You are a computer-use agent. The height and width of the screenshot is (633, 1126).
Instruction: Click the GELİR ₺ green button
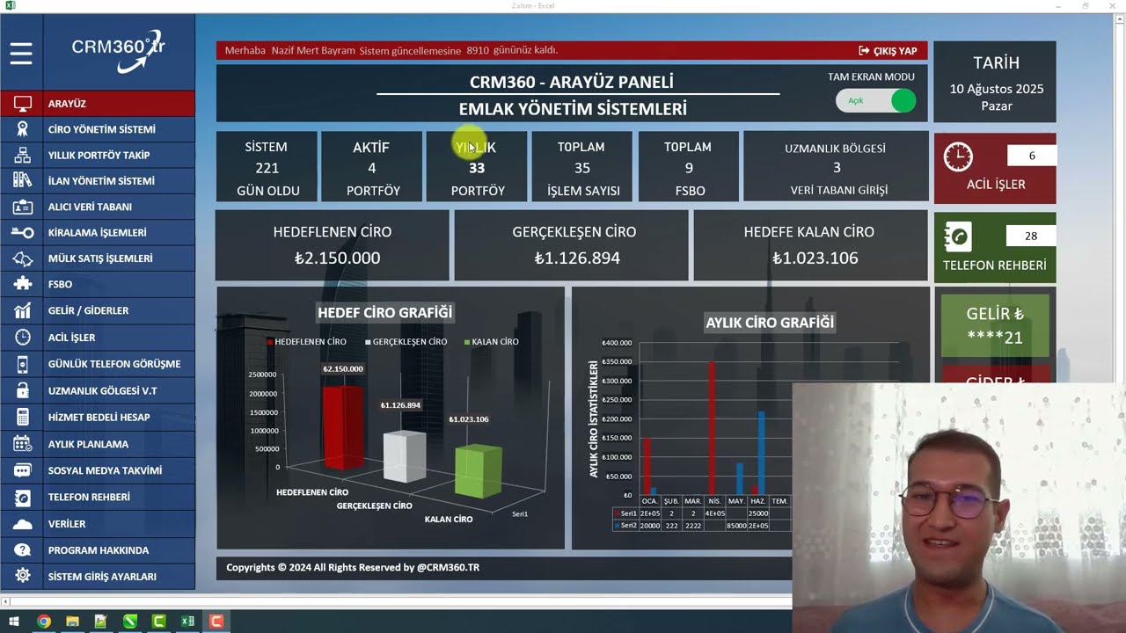(995, 325)
